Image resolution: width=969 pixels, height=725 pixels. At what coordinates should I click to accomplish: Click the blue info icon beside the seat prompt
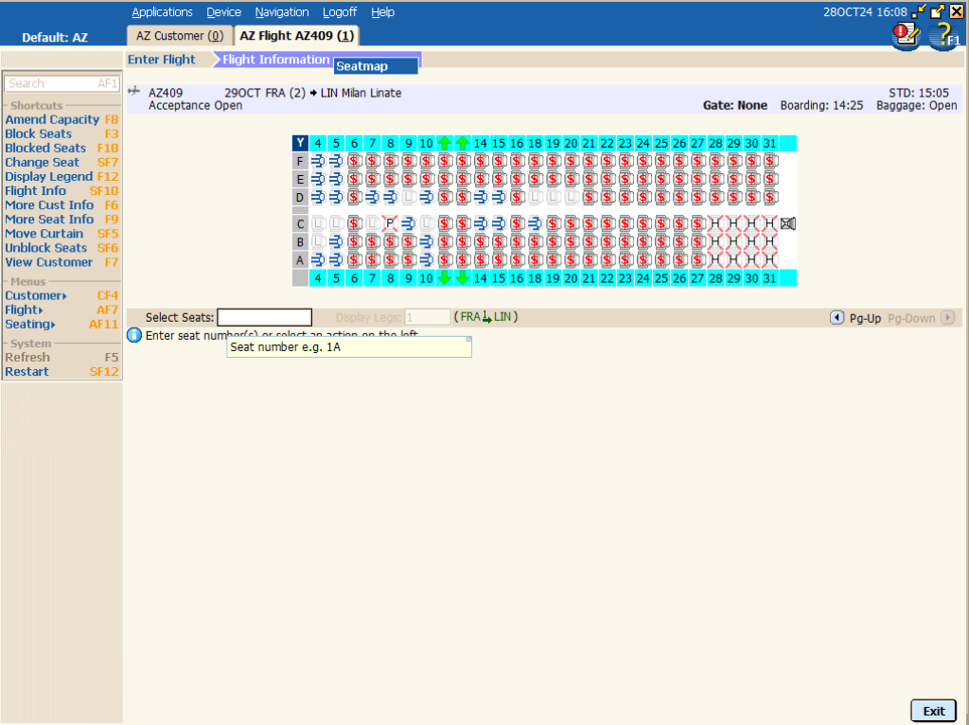(x=134, y=335)
